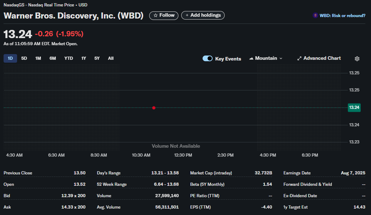Show the All time range

[x=111, y=58]
